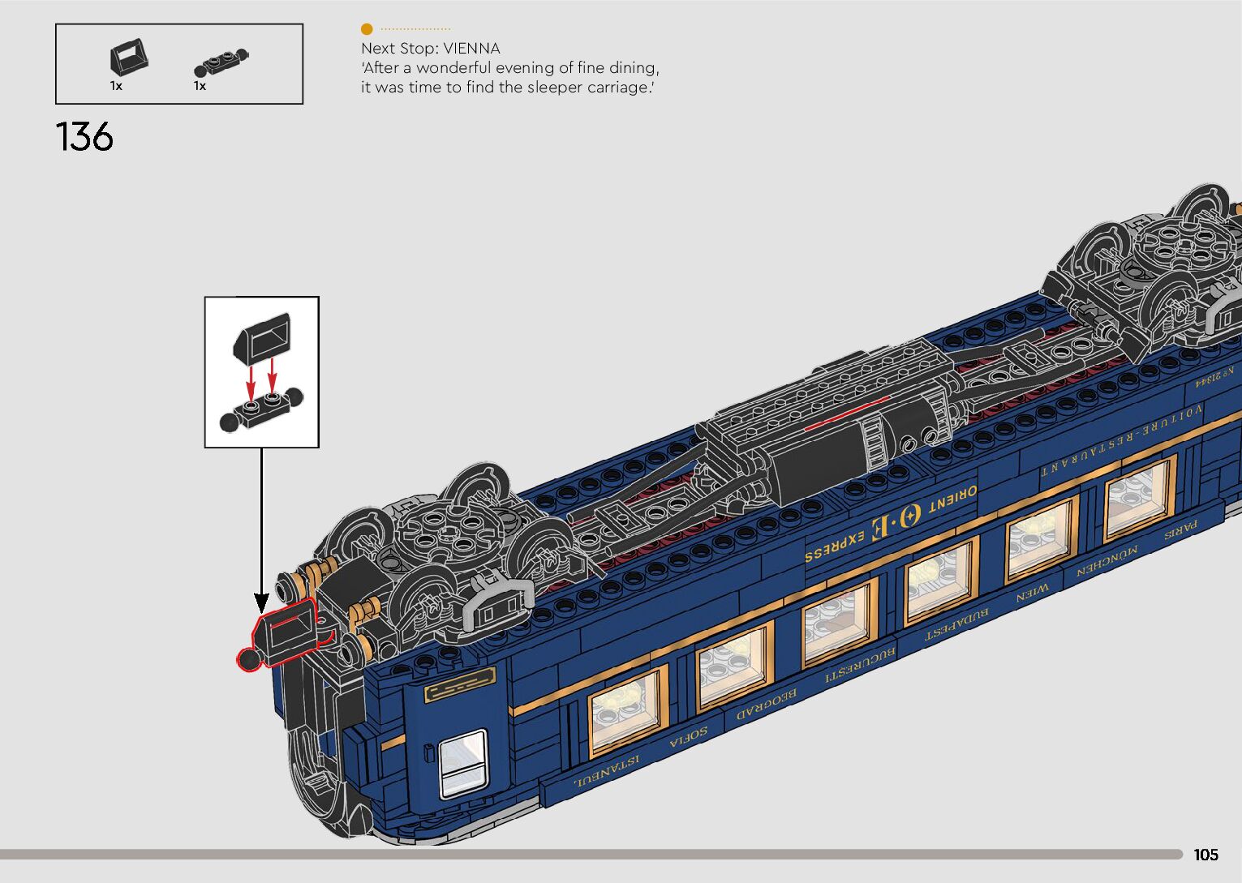Click page number 105
1242x883 pixels.
point(1205,855)
